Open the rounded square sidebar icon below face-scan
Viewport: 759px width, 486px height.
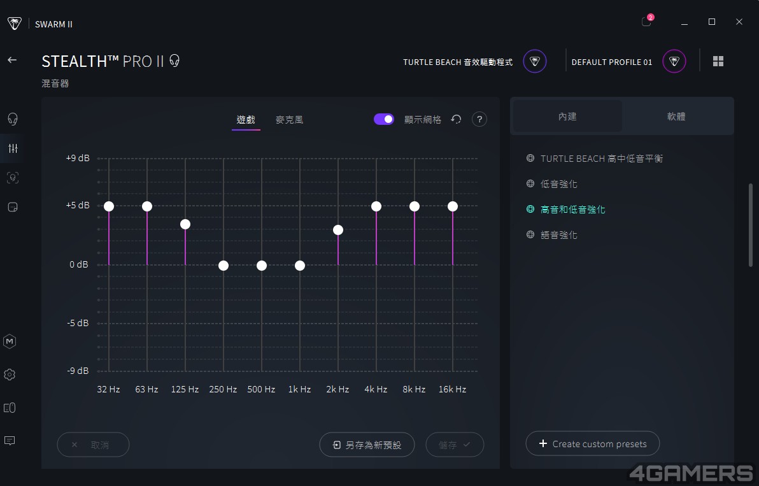(x=13, y=207)
